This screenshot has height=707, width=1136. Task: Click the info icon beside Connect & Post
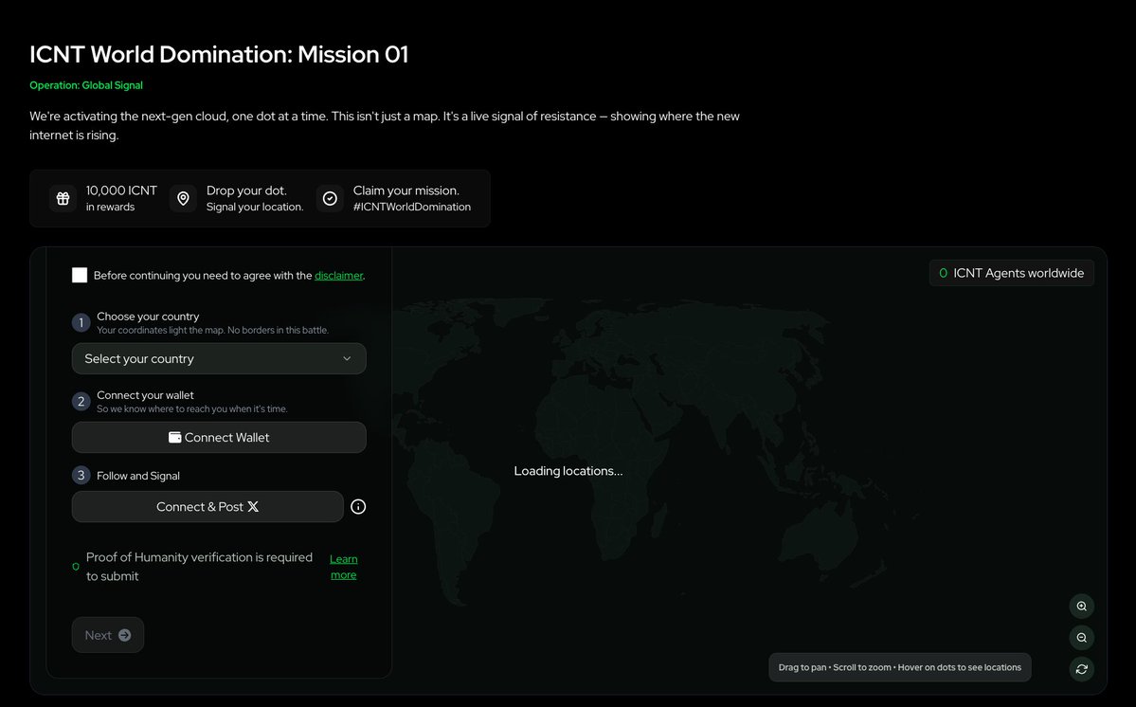click(358, 507)
